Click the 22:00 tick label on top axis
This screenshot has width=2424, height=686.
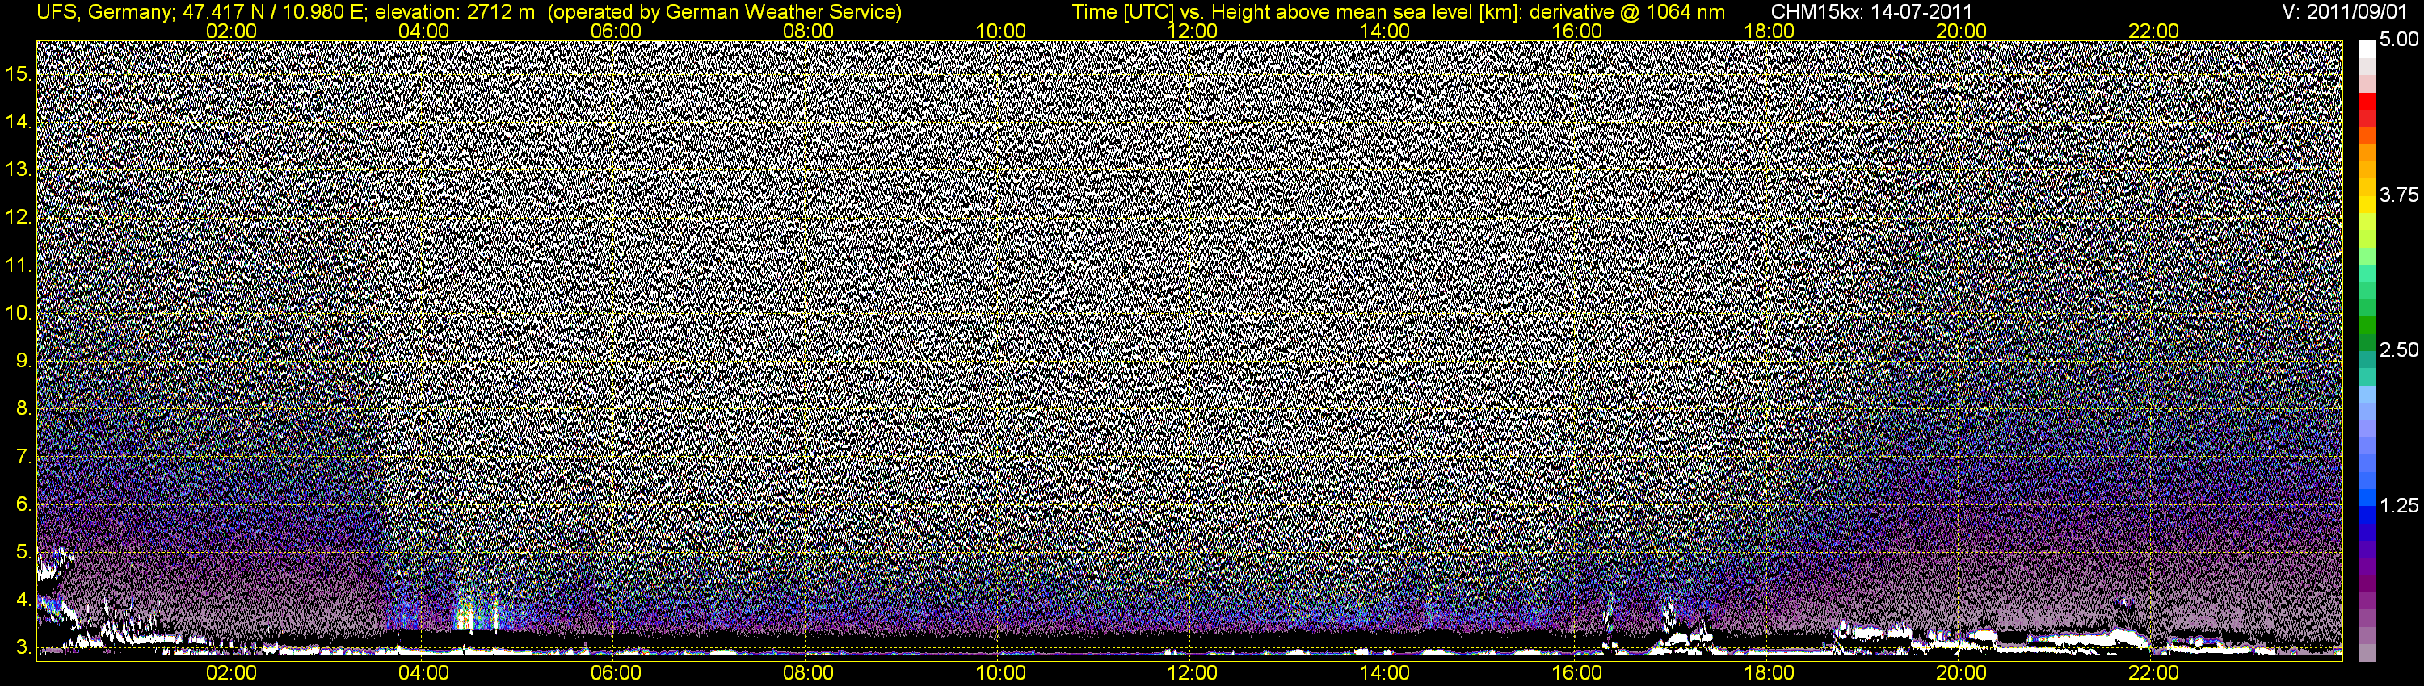[x=2153, y=31]
